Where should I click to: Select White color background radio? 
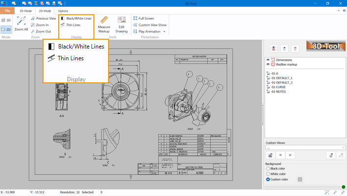[268, 174]
